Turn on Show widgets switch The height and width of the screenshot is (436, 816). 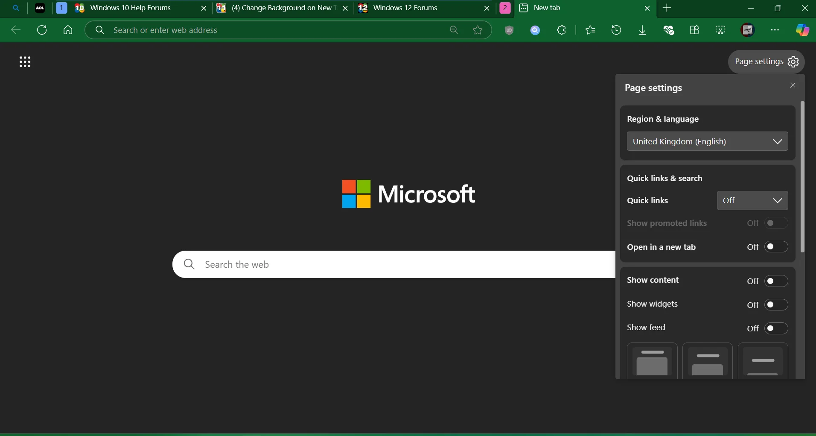tap(776, 305)
